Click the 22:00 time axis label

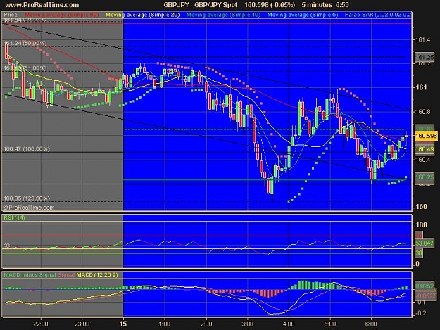[41, 324]
